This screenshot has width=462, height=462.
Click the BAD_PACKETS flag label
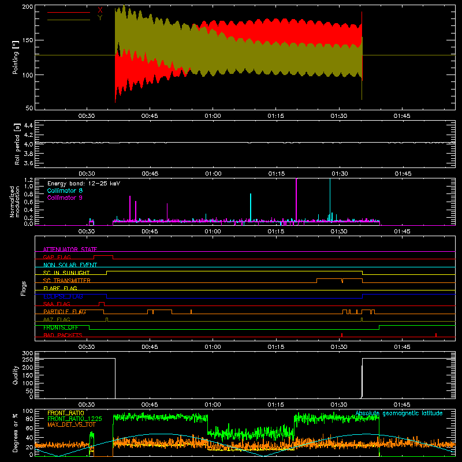click(x=63, y=335)
